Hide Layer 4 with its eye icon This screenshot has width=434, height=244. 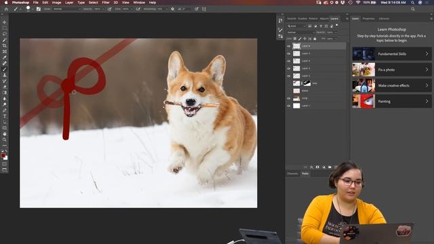pos(289,61)
